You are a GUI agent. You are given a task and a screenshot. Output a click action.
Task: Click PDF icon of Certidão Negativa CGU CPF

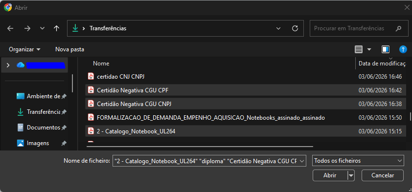point(91,90)
